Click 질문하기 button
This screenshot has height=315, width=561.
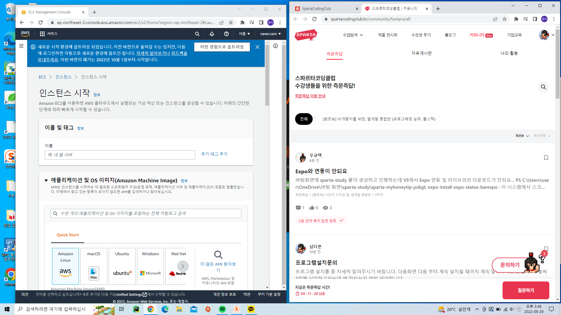(526, 290)
